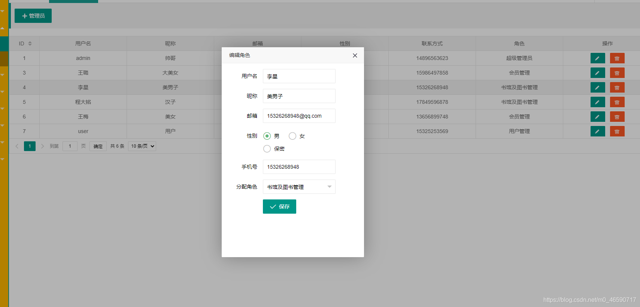Delete the user row with trash icon
The width and height of the screenshot is (640, 307).
[617, 132]
